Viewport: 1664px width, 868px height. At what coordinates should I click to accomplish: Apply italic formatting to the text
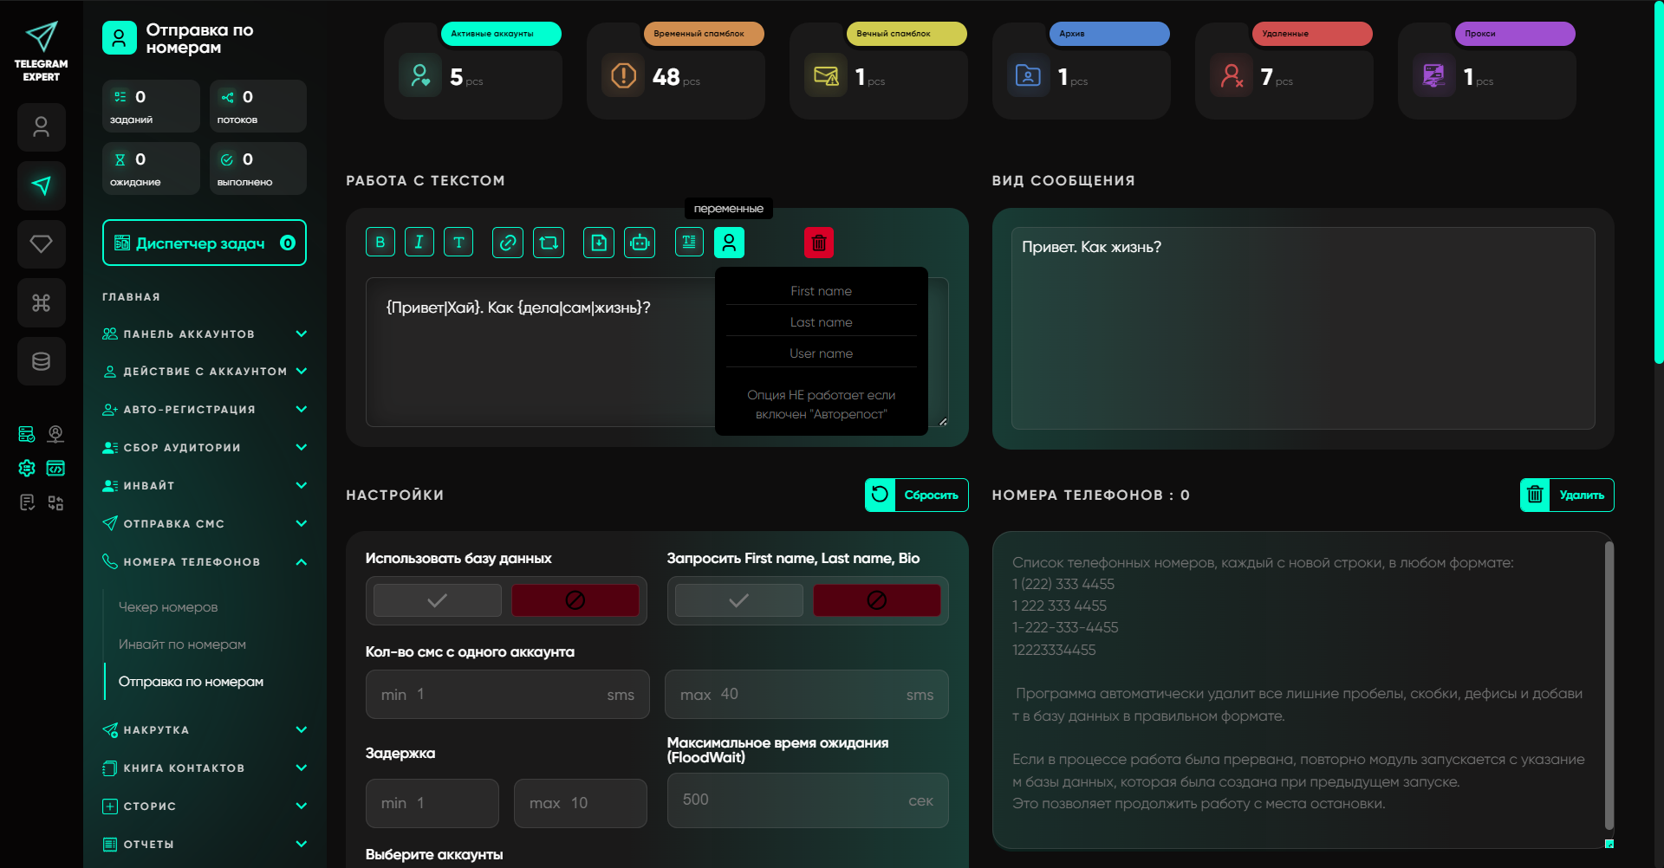click(x=419, y=243)
